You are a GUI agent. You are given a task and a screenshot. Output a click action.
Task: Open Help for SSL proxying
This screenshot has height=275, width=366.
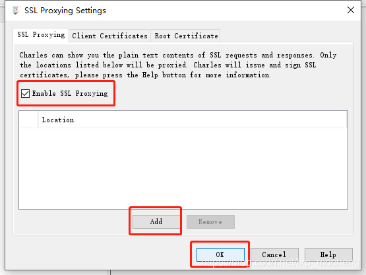tap(328, 255)
